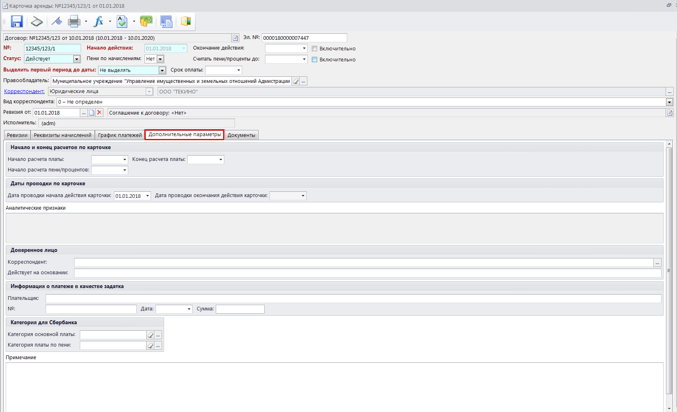
Task: Click the document check validation icon
Action: coord(122,21)
